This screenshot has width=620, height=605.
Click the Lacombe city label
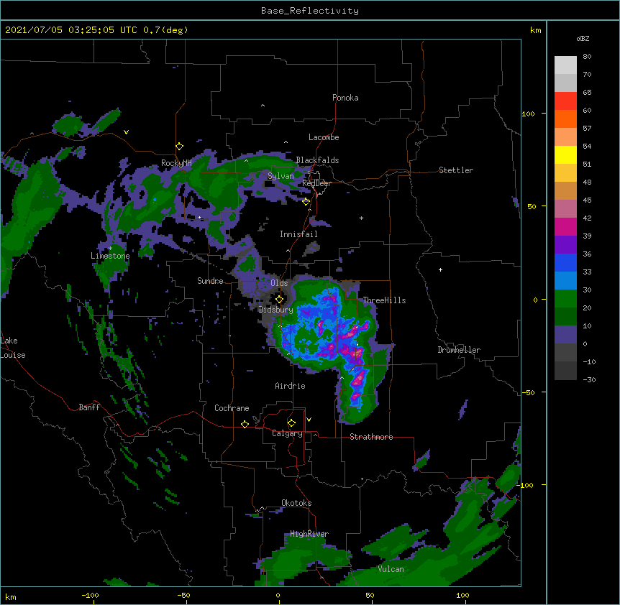click(324, 137)
